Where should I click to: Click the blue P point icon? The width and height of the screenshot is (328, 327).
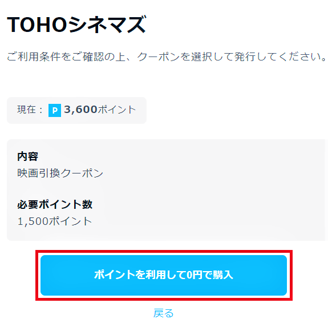55,110
